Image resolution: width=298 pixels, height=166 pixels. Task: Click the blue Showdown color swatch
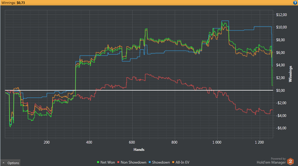click(149, 162)
